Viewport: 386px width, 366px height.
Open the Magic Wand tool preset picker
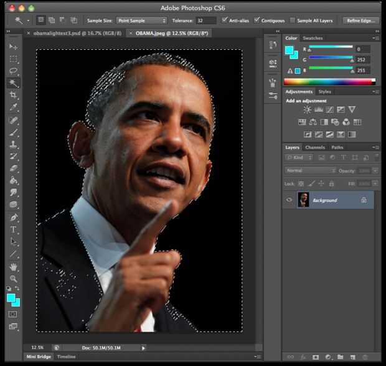[28, 21]
